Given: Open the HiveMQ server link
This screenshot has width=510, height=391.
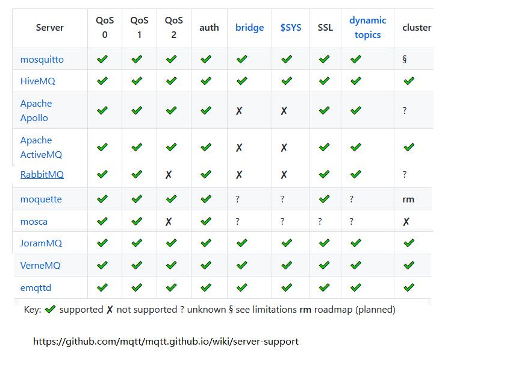Looking at the screenshot, I should (37, 81).
